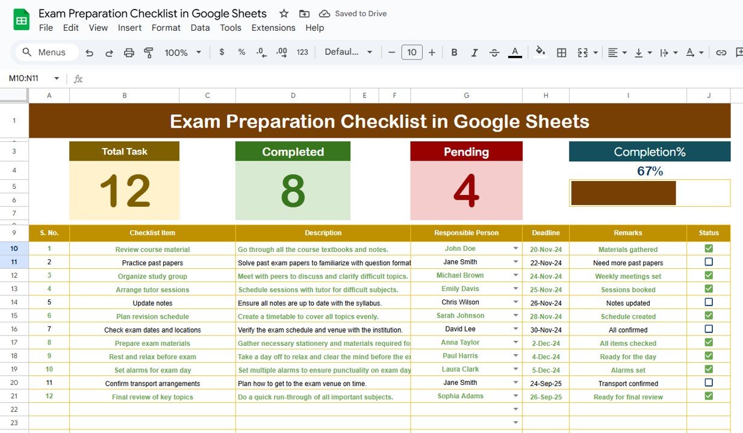Open horizontal align options

pyautogui.click(x=617, y=52)
